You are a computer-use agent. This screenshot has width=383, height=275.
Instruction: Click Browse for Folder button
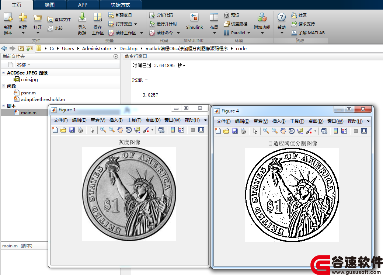point(29,48)
